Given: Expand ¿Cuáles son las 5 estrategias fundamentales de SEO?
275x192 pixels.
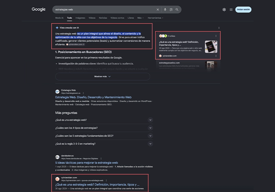Looking at the screenshot, I should click(x=104, y=136).
